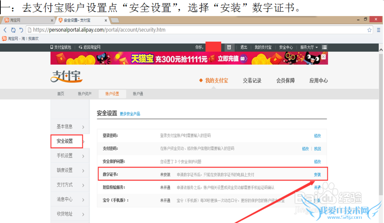The image size is (384, 223).
Task: Click the browser back arrow
Action: pos(5,30)
